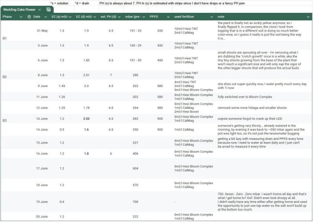
Task: Select the 2.3 EC drain value
Action: pos(86,86)
